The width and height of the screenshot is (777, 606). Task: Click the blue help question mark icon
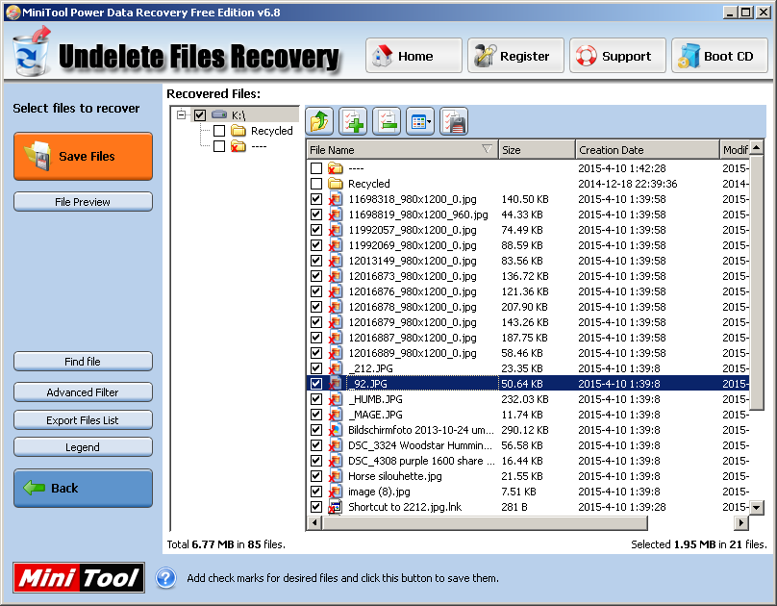click(166, 578)
